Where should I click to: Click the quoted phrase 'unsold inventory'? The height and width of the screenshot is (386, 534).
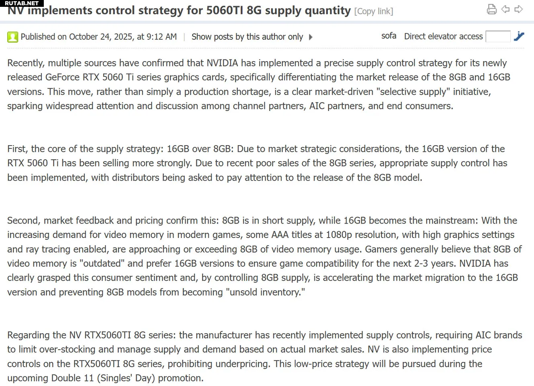(265, 292)
